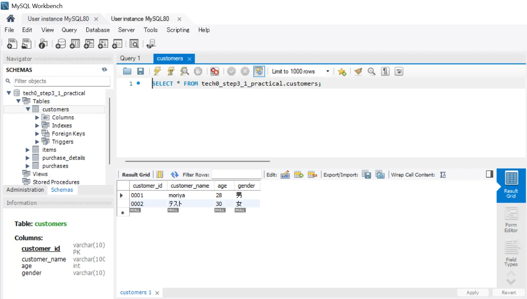Toggle the auto-commit mode button
The width and height of the screenshot is (527, 299).
click(x=259, y=71)
